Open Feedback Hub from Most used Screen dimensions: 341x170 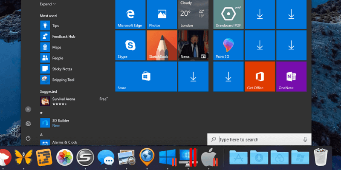(x=74, y=37)
